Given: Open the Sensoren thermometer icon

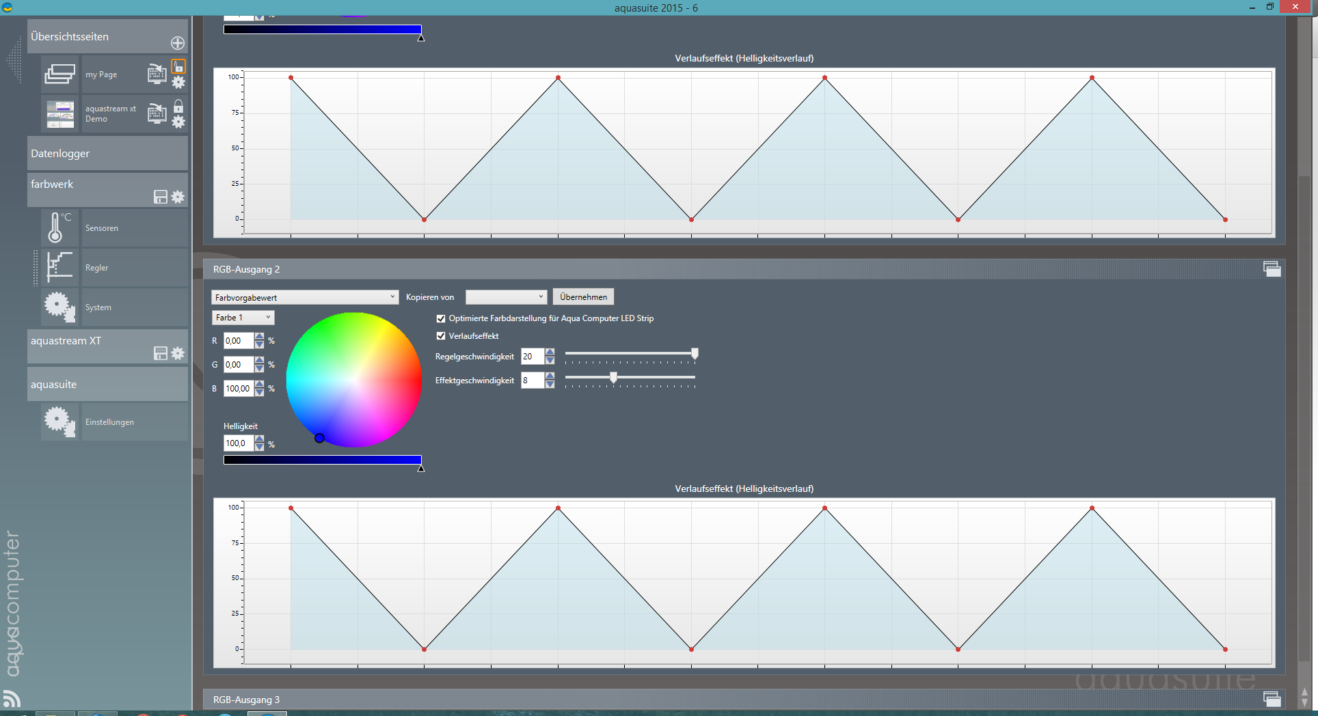Looking at the screenshot, I should point(59,228).
